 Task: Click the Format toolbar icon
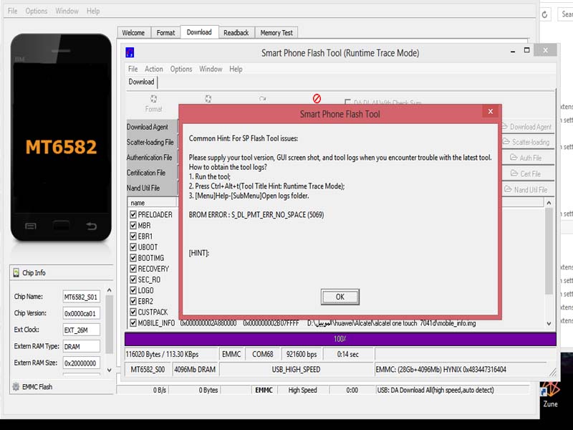[153, 99]
